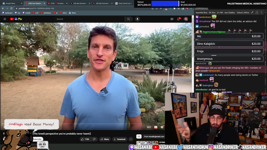Click the Share button below the video

pyautogui.click(x=105, y=139)
